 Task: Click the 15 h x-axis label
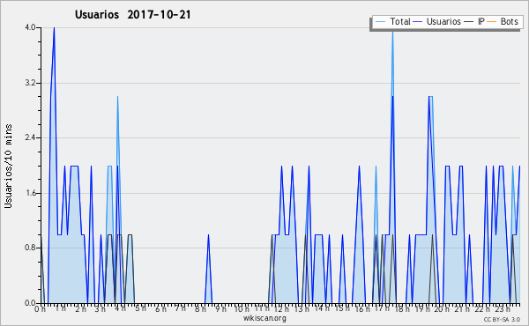[x=342, y=308]
